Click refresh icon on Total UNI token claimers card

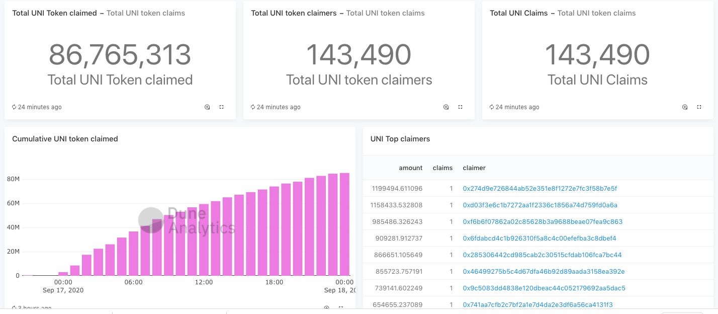click(x=253, y=107)
